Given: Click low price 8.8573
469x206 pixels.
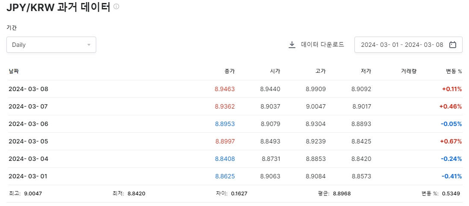Looking at the screenshot, I should coord(361,176).
